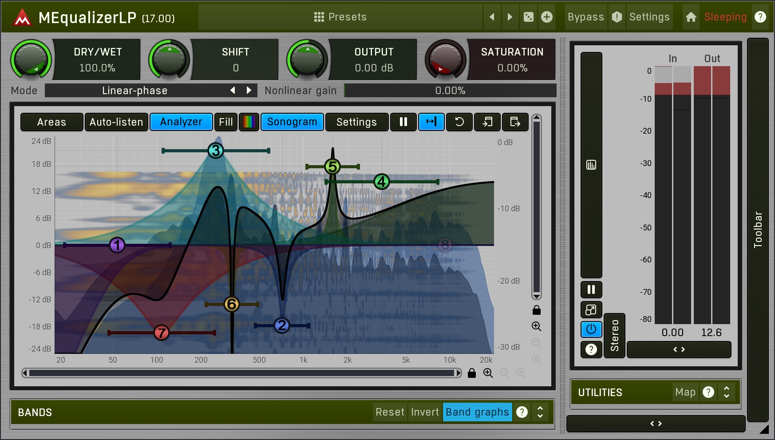The width and height of the screenshot is (775, 440).
Task: Toggle the Analyzer button
Action: [x=181, y=122]
